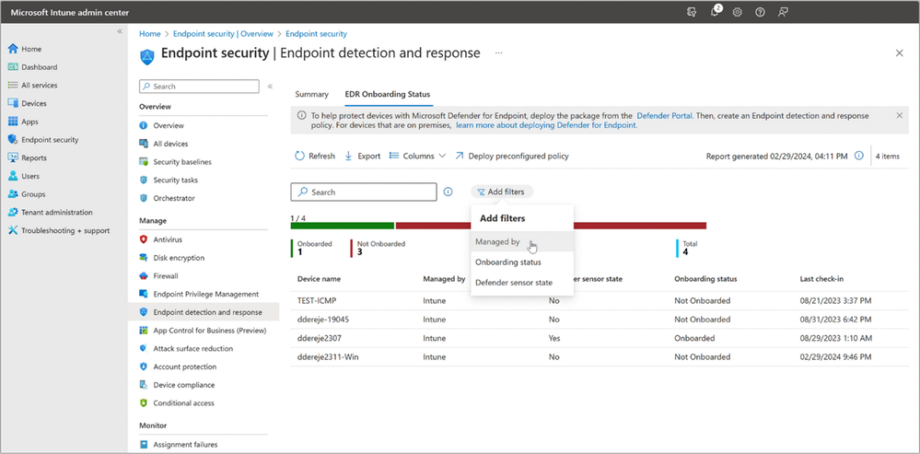Viewport: 920px width, 454px height.
Task: Follow the Defender Portal link
Action: (664, 116)
